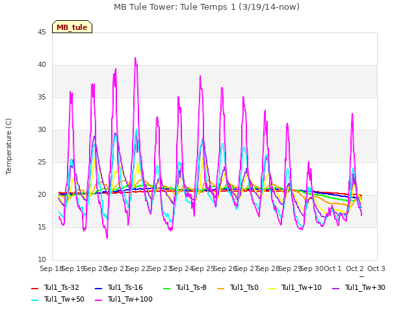Select the Tul1_Ts0 legend label
Screen dimensions: 416x312
click(244, 287)
